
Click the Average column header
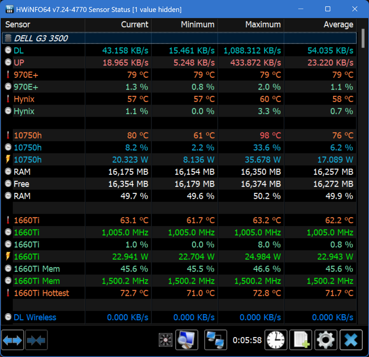[320, 24]
